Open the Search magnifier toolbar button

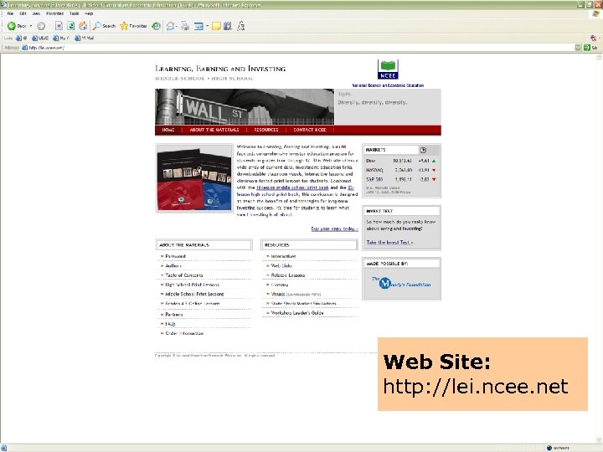(104, 26)
